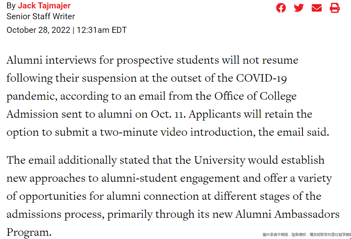The width and height of the screenshot is (351, 239).
Task: Open author Jack Tajmajer's profile link
Action: click(44, 6)
